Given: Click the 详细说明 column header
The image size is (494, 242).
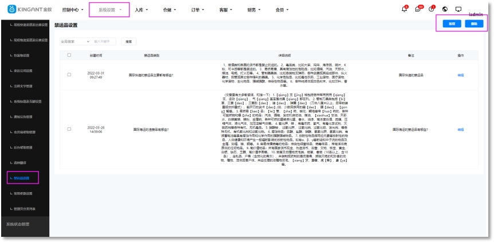Looking at the screenshot, I should 283,56.
